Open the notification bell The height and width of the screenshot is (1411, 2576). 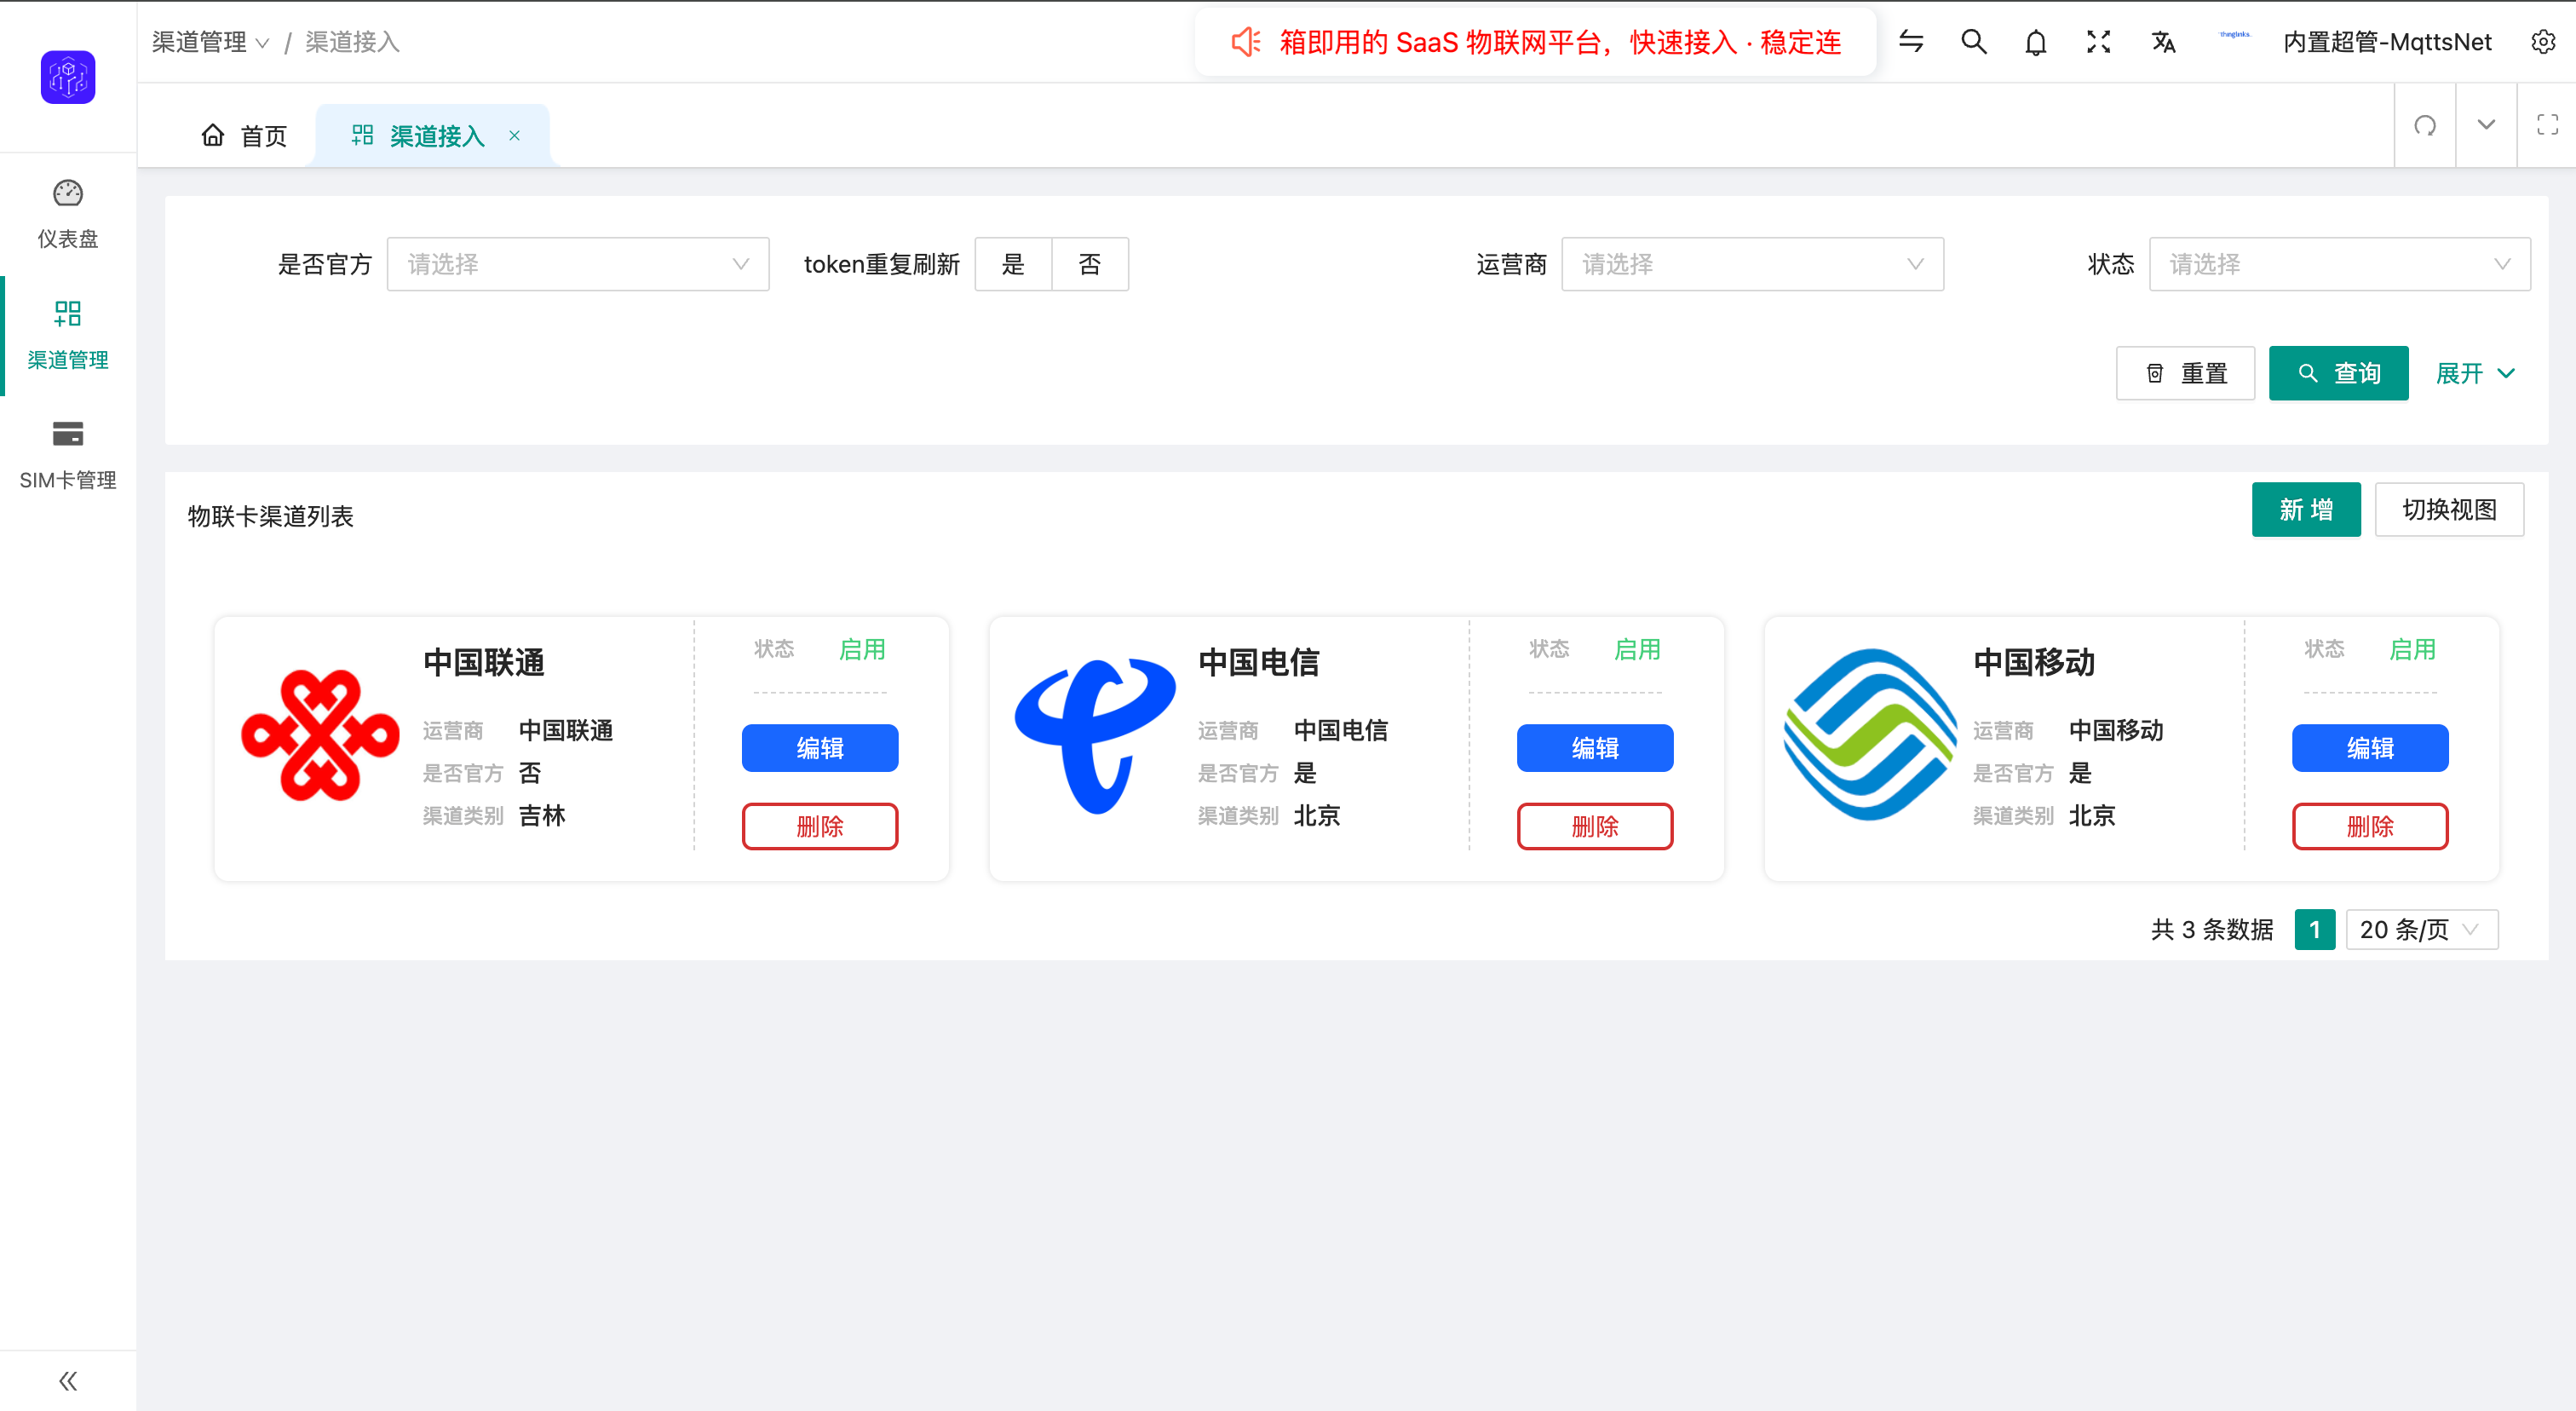[x=2036, y=42]
